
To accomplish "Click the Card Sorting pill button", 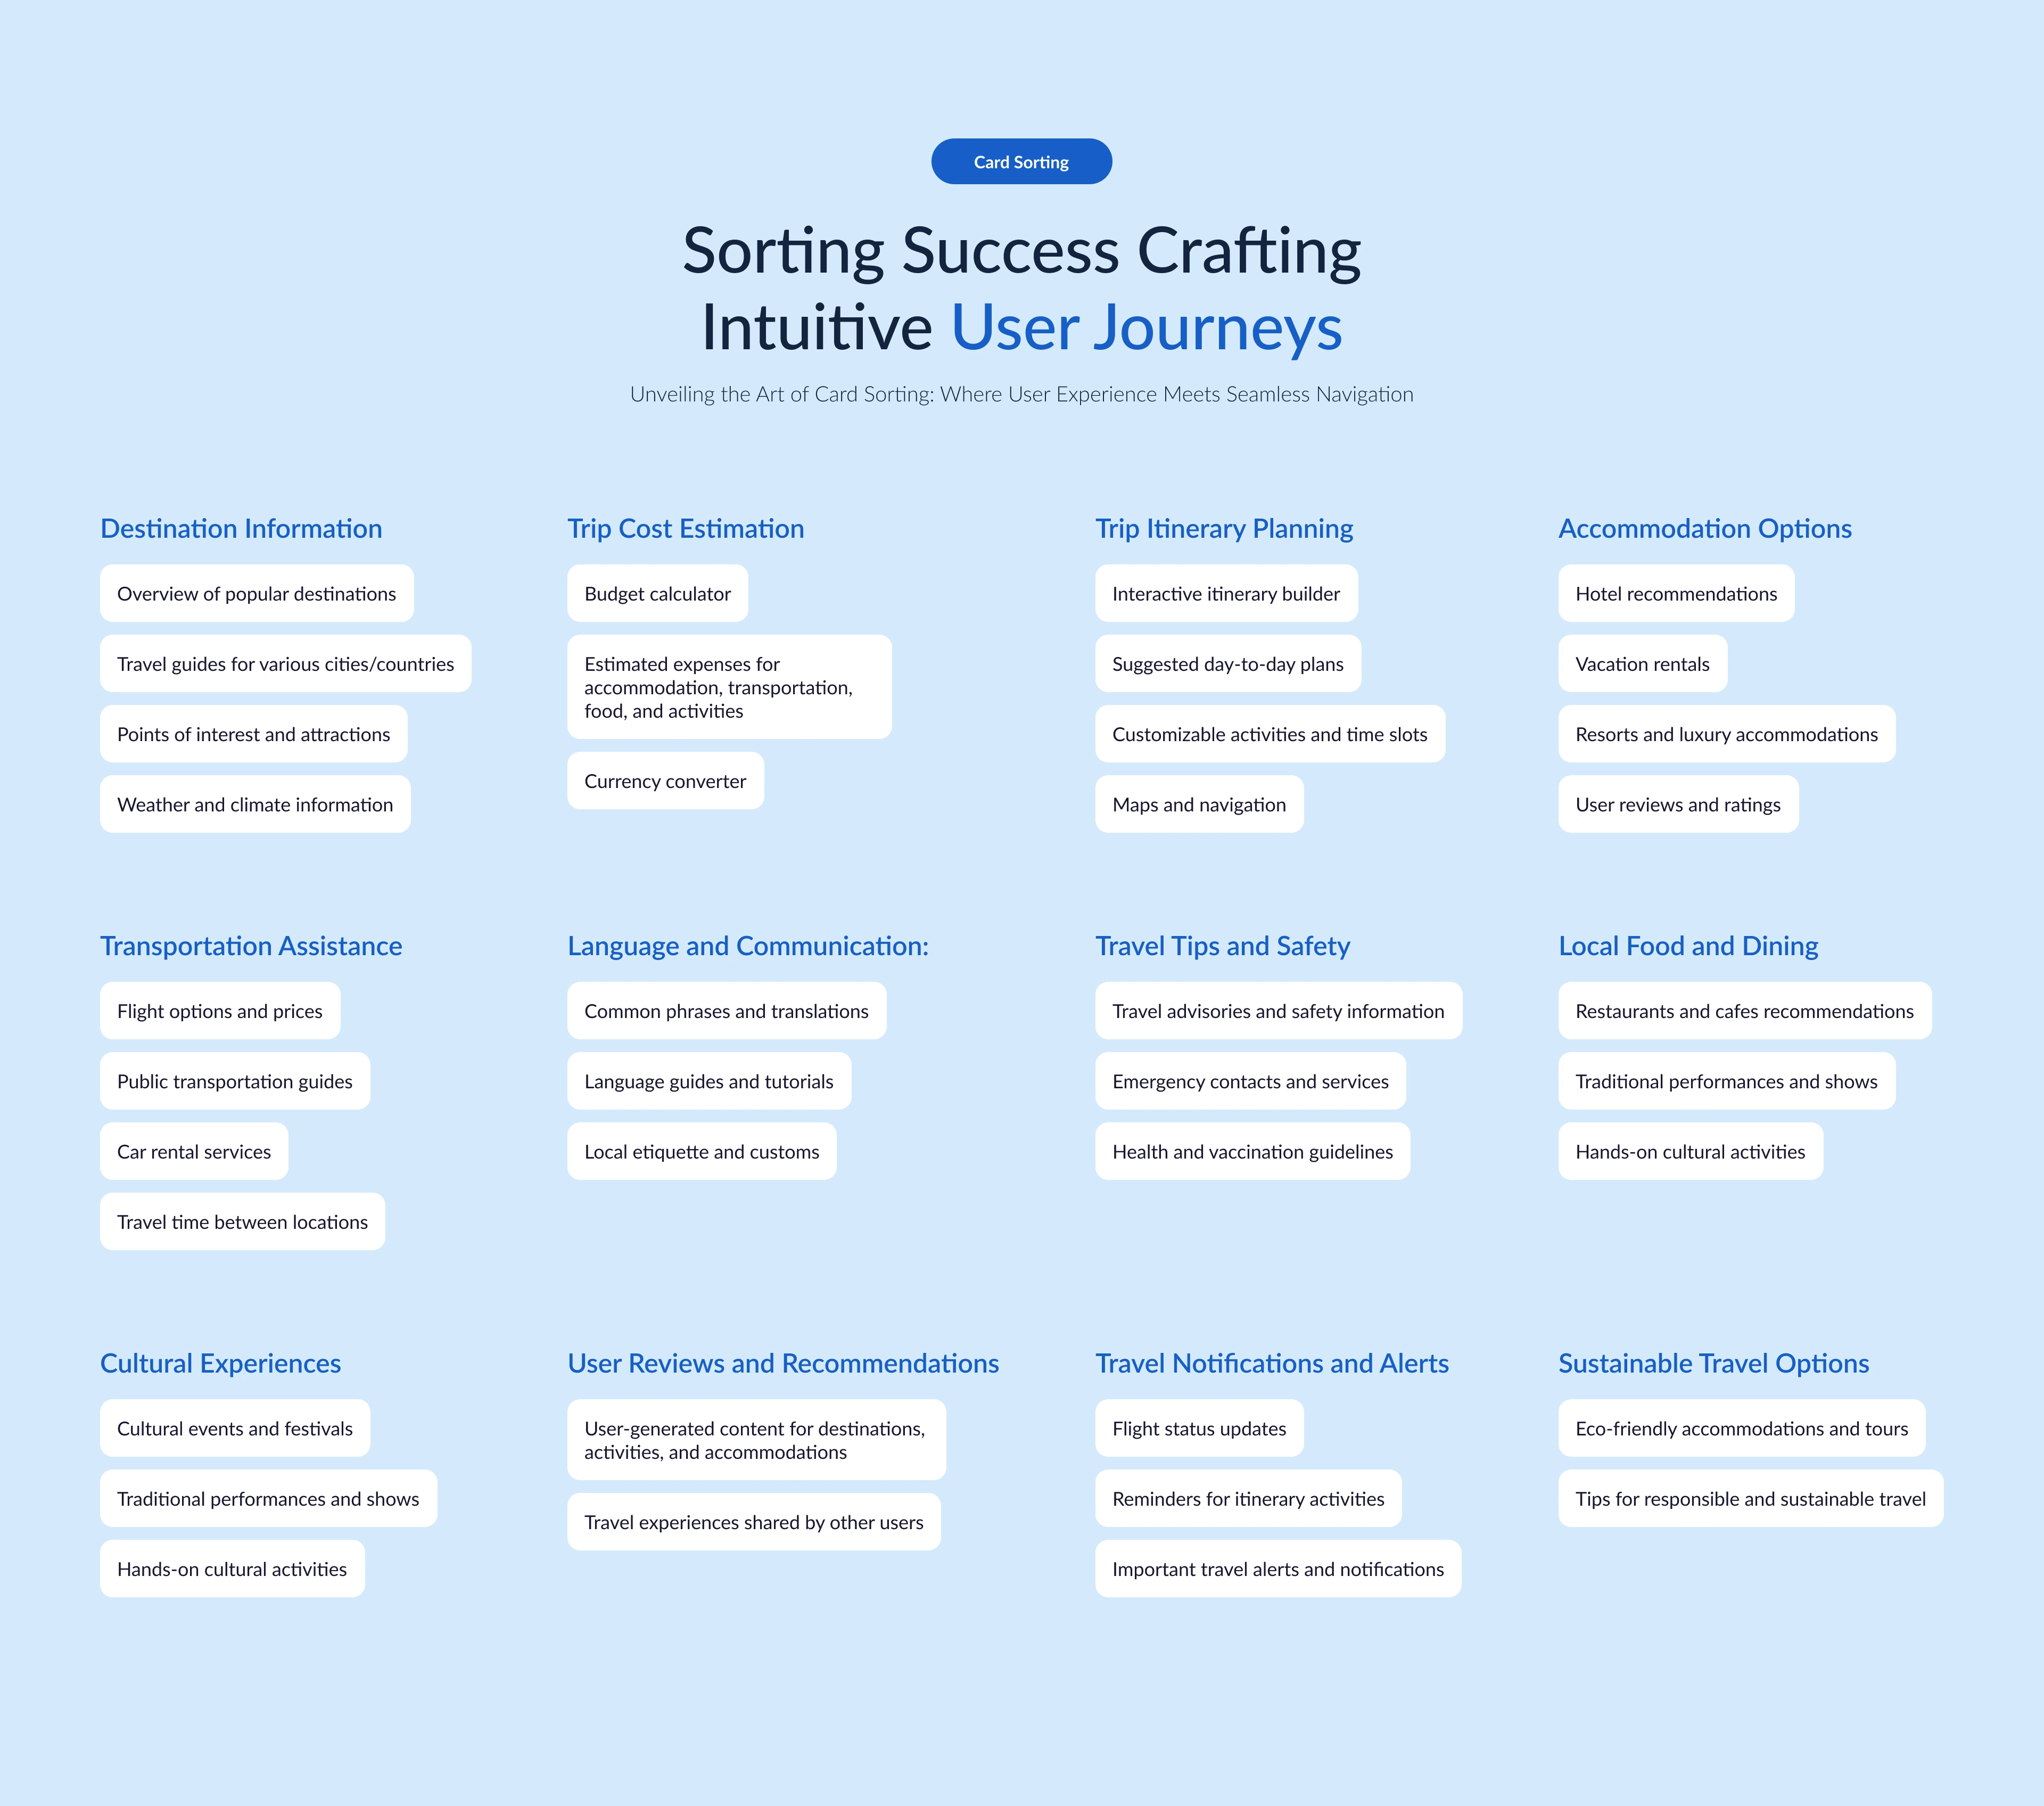I will [x=1021, y=162].
